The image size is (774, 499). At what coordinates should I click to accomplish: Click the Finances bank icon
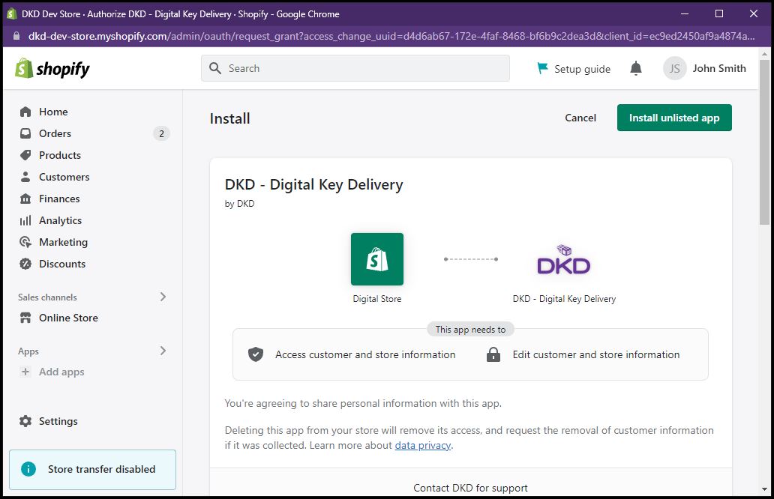coord(25,199)
